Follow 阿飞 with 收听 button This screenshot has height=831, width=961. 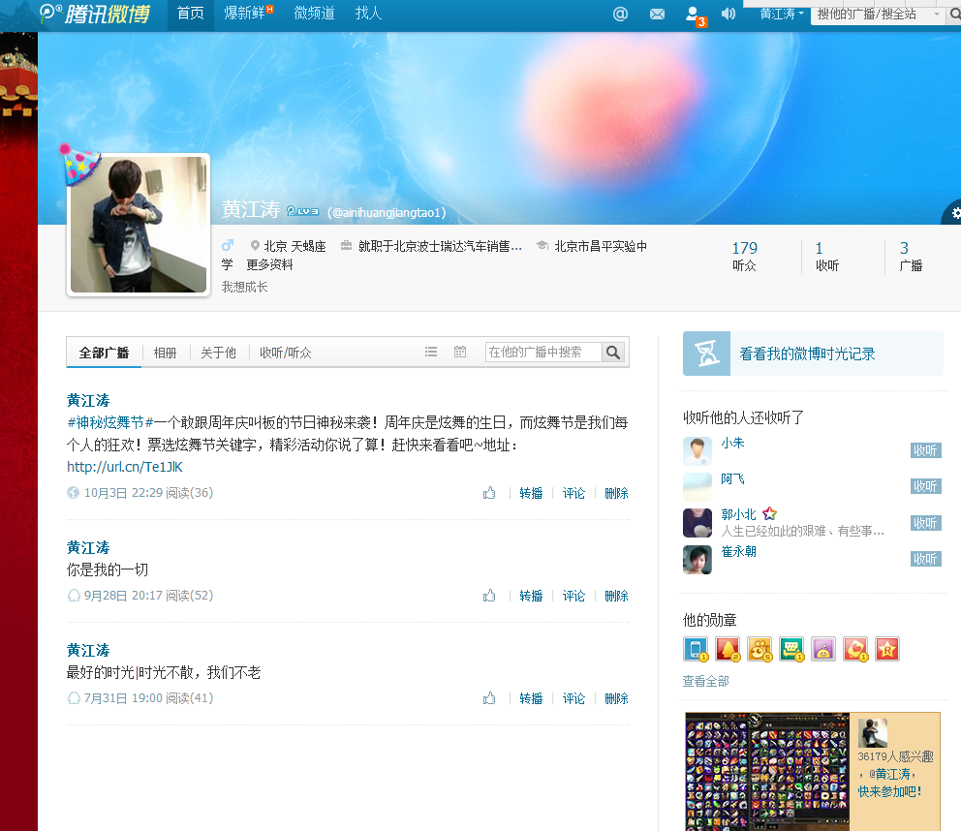click(925, 486)
